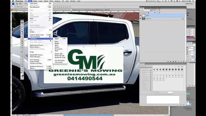Click Brush Presets button in Brushes panel
Image resolution: width=206 pixels, height=116 pixels.
(146, 66)
